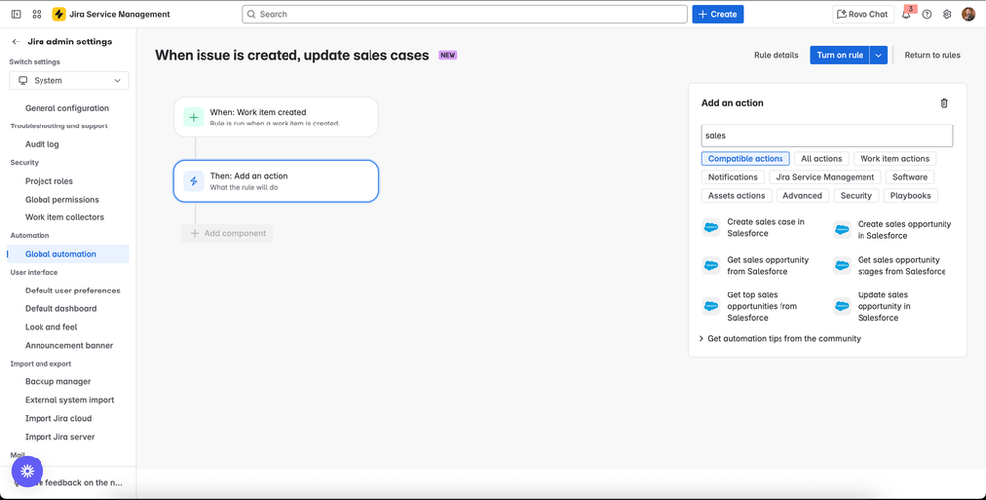Open Default dashboard in sidebar
The width and height of the screenshot is (986, 500).
pos(60,309)
